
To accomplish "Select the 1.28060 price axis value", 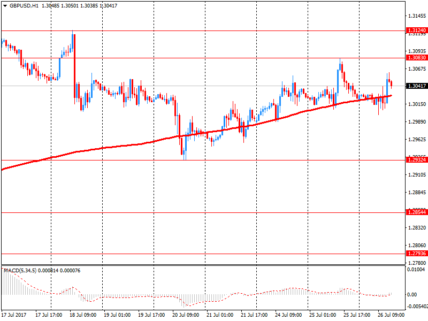I will point(417,246).
